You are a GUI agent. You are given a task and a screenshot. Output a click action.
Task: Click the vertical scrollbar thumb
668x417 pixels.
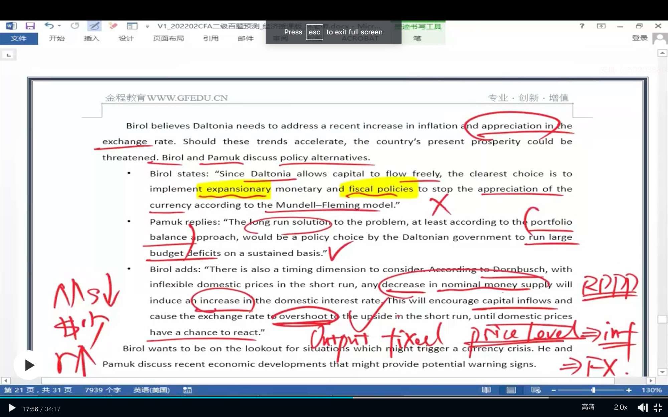coord(662,319)
